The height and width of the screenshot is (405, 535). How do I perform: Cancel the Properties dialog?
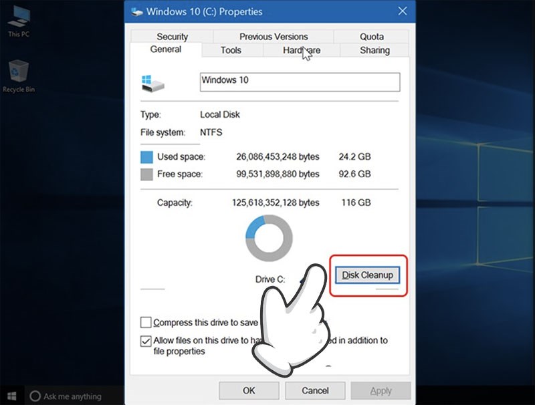coord(315,390)
